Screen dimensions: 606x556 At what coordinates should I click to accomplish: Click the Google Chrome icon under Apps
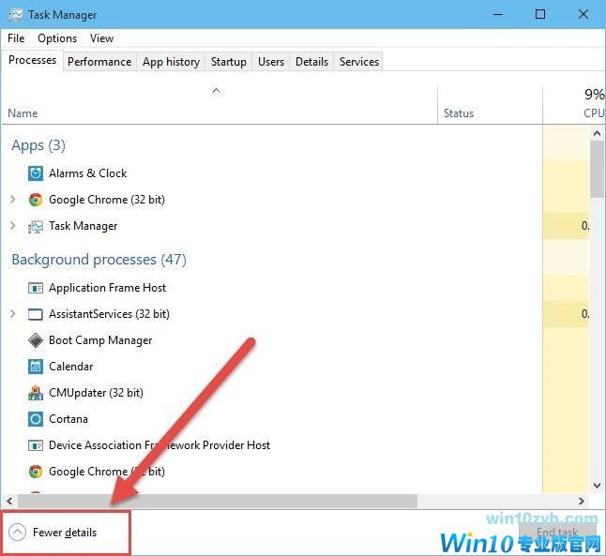pos(36,200)
